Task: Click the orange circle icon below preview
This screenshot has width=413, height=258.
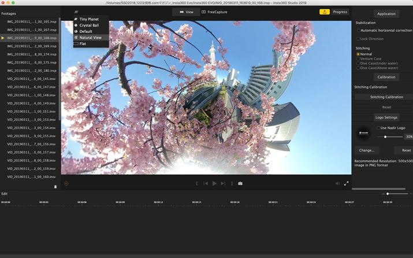Action: (66, 183)
